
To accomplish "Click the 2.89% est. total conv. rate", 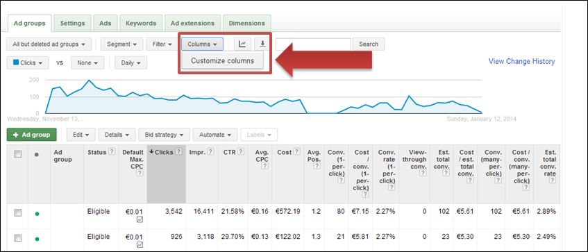I will 546,212.
